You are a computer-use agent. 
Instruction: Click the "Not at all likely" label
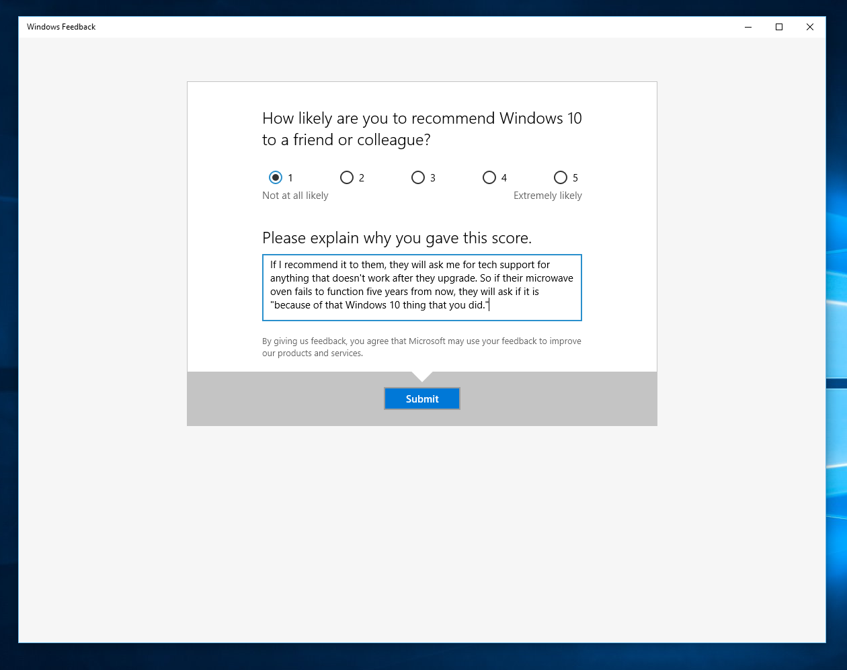pyautogui.click(x=295, y=196)
